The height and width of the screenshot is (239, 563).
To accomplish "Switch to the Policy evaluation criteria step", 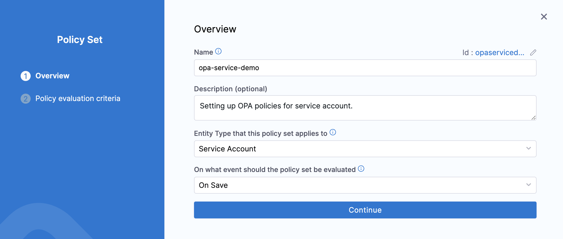I will [78, 98].
